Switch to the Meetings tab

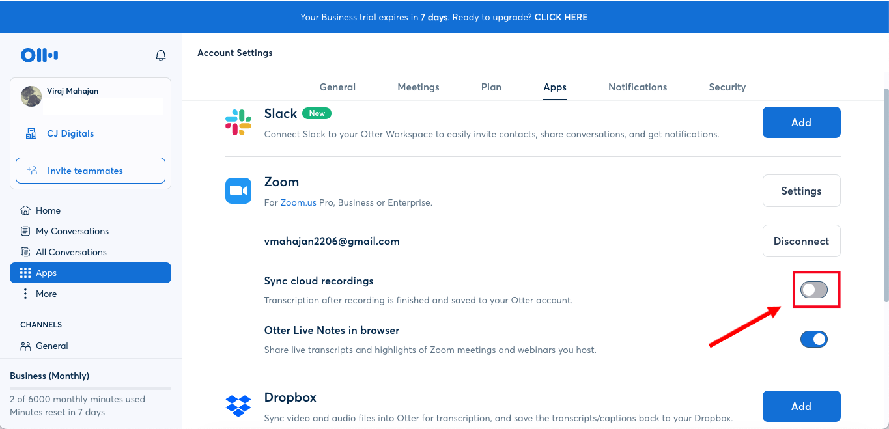[418, 87]
